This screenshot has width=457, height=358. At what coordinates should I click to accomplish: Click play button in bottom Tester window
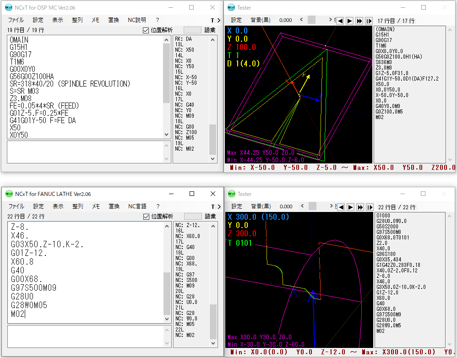[x=351, y=207]
